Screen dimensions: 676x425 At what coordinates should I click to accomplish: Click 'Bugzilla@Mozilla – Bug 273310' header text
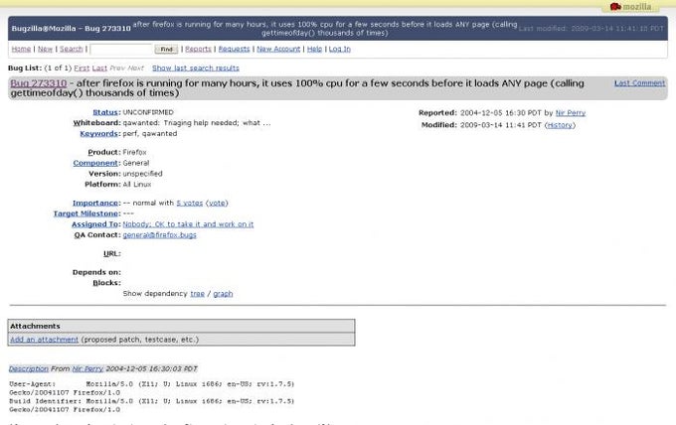(72, 29)
